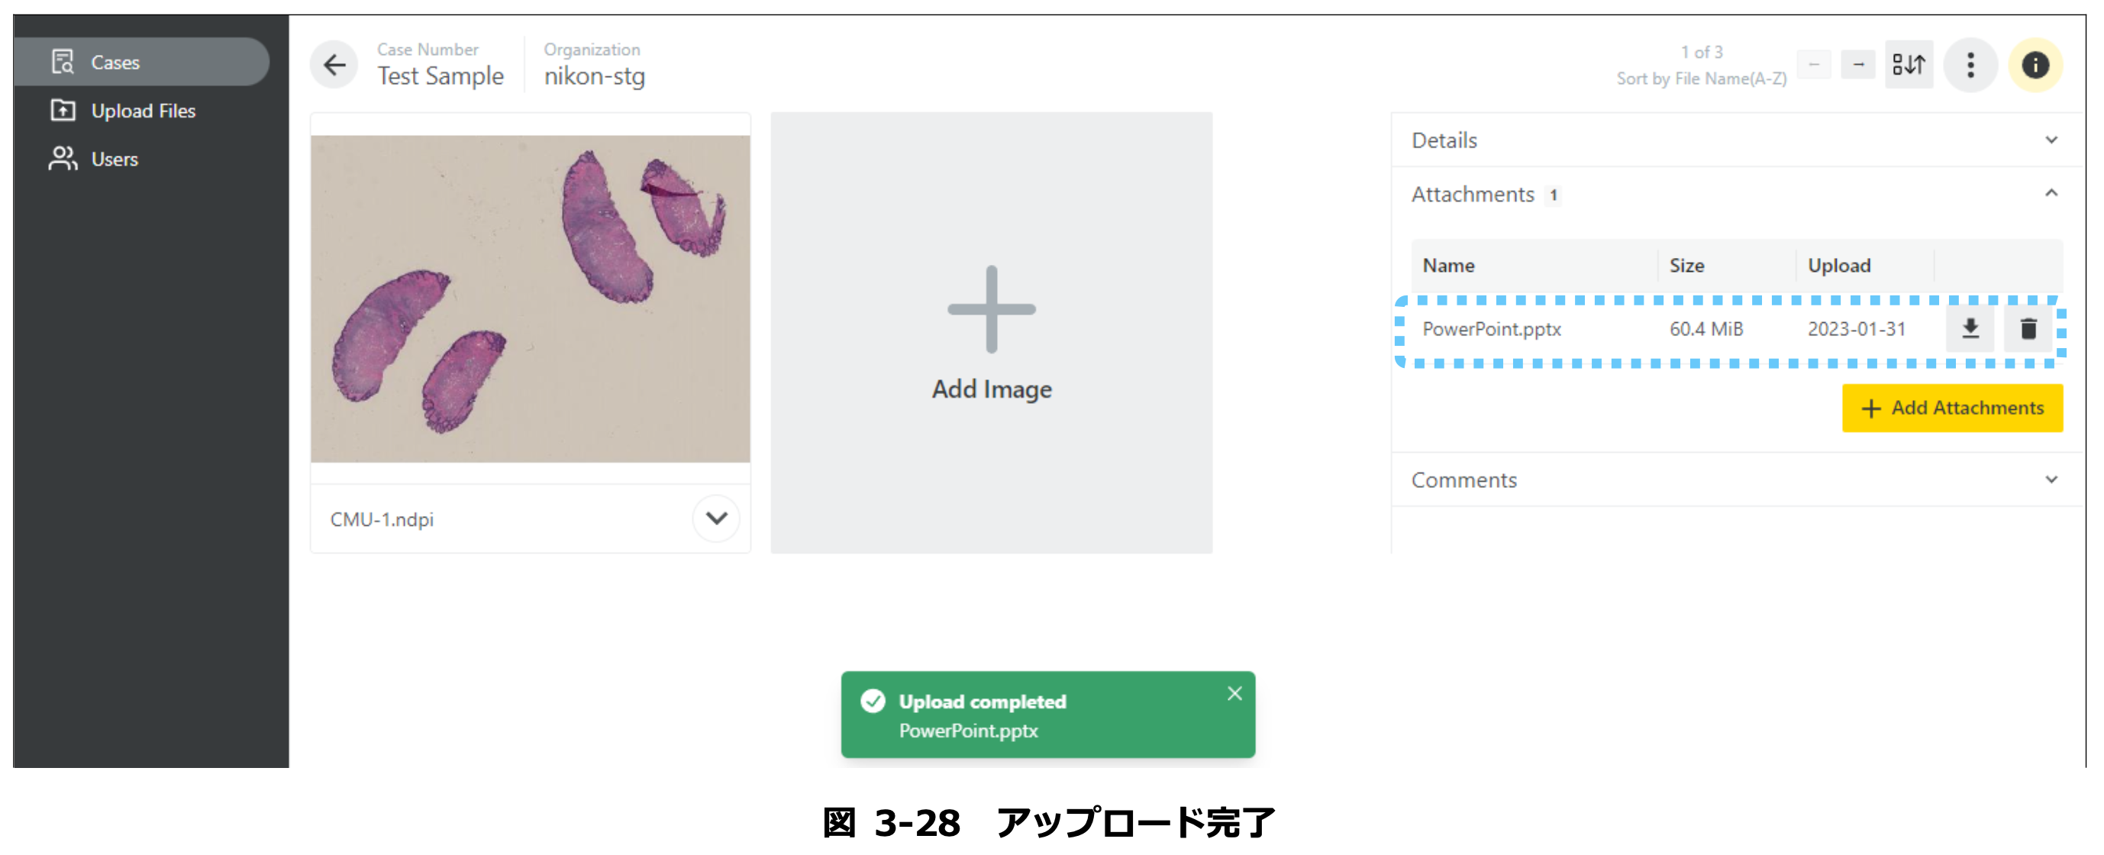This screenshot has height=855, width=2104.
Task: Select the PowerPoint.pptx file name
Action: [x=1491, y=329]
